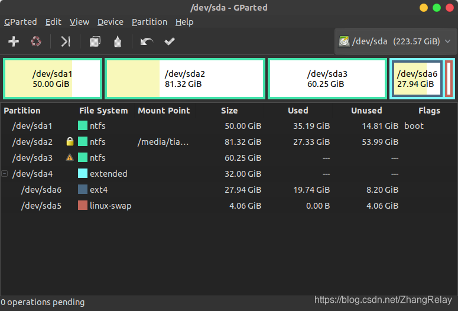Select the /dev/sda3 block in disk map
This screenshot has width=458, height=311.
coord(327,79)
